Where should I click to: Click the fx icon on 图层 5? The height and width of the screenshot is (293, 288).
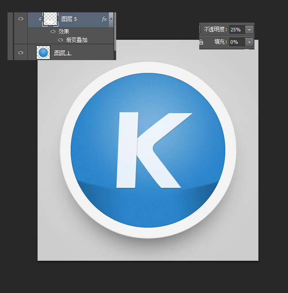[104, 19]
